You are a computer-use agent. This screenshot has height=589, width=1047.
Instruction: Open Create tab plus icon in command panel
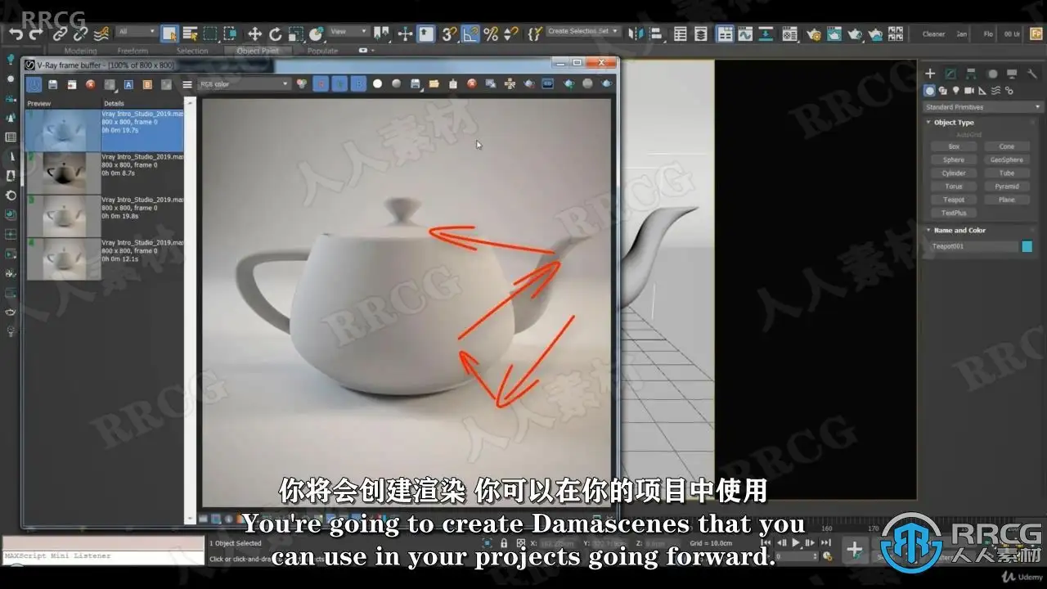pyautogui.click(x=929, y=74)
